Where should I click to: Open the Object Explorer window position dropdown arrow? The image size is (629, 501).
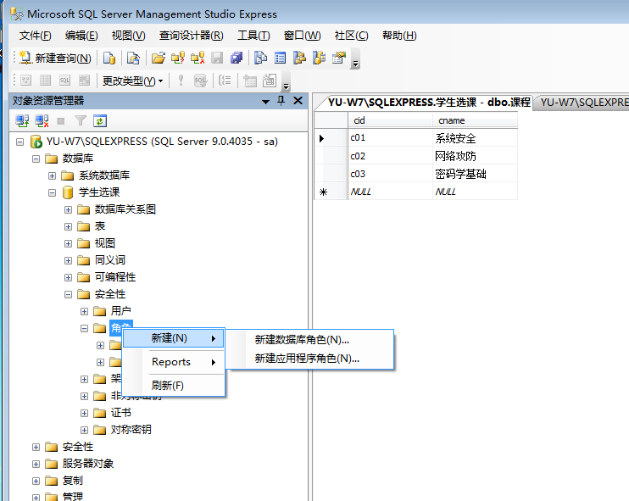click(x=265, y=102)
